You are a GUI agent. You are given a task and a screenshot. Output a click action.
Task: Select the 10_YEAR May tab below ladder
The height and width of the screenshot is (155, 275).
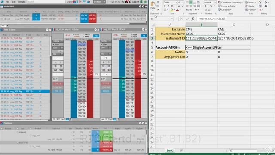click(61, 119)
